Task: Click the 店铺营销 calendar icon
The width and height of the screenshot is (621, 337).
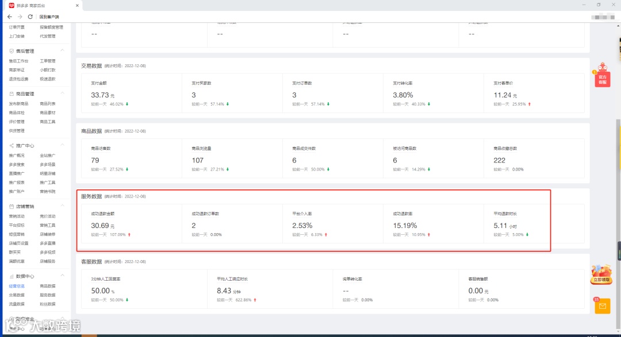Action: [11, 207]
